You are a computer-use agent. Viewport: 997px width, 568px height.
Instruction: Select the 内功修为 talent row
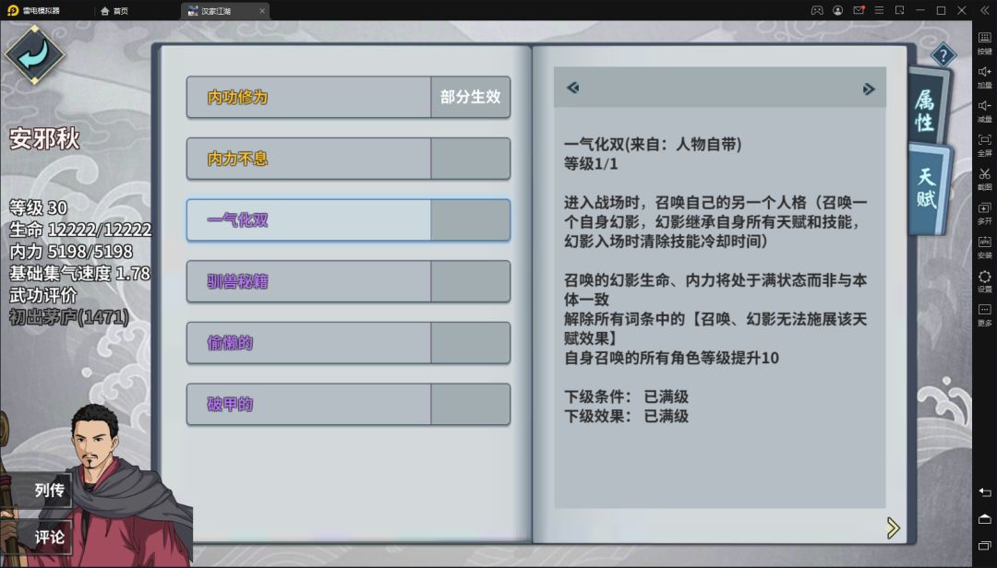tap(348, 97)
